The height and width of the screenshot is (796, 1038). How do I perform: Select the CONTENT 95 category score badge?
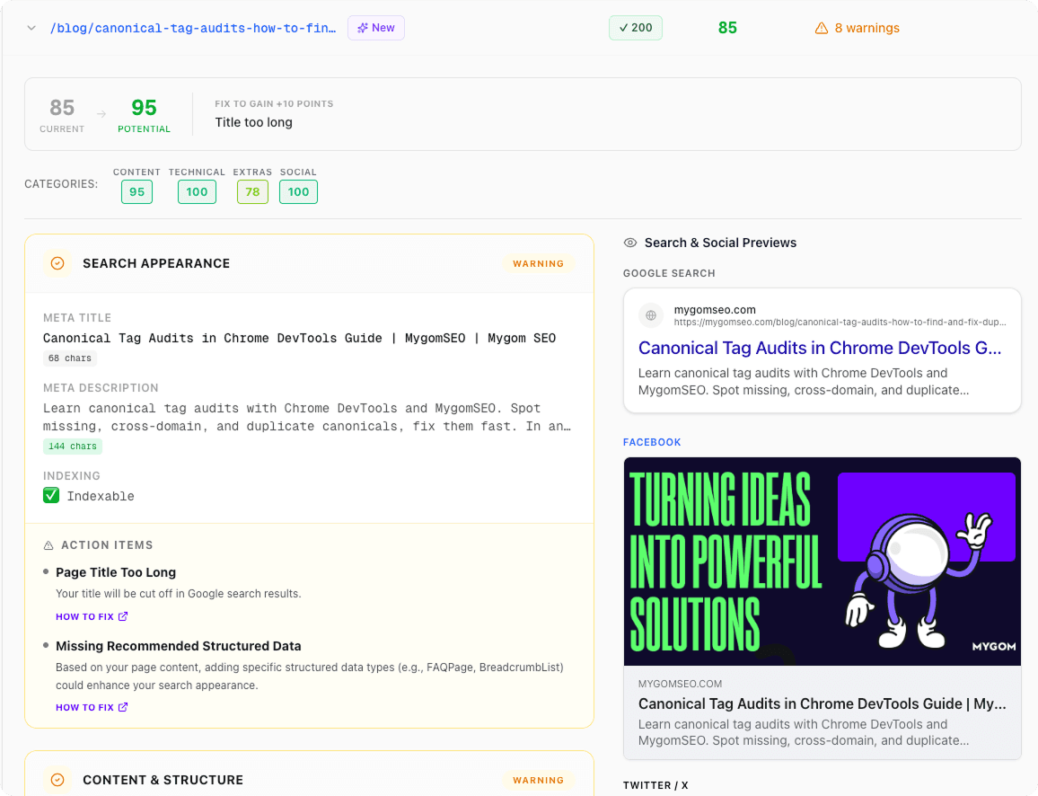[136, 191]
